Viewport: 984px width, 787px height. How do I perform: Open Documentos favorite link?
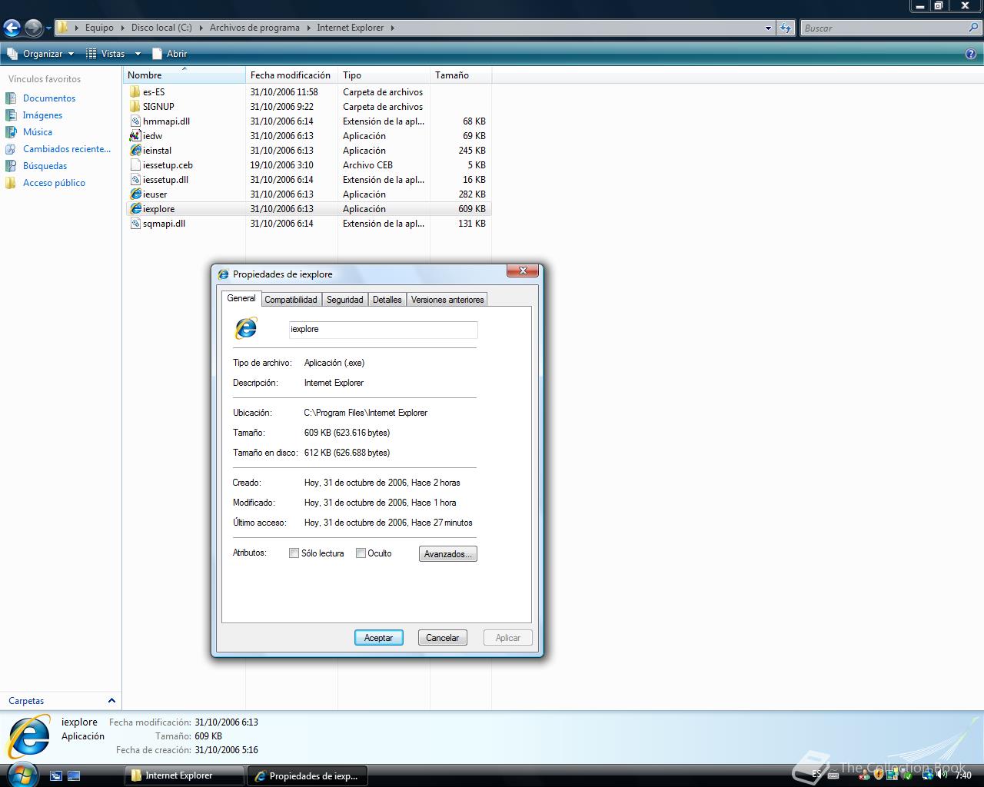point(49,98)
